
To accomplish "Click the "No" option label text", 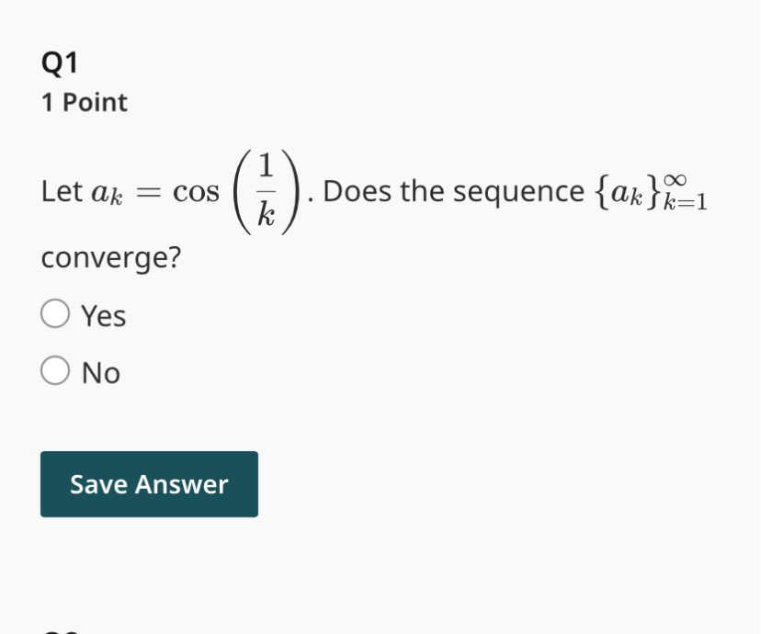I will pyautogui.click(x=101, y=374).
